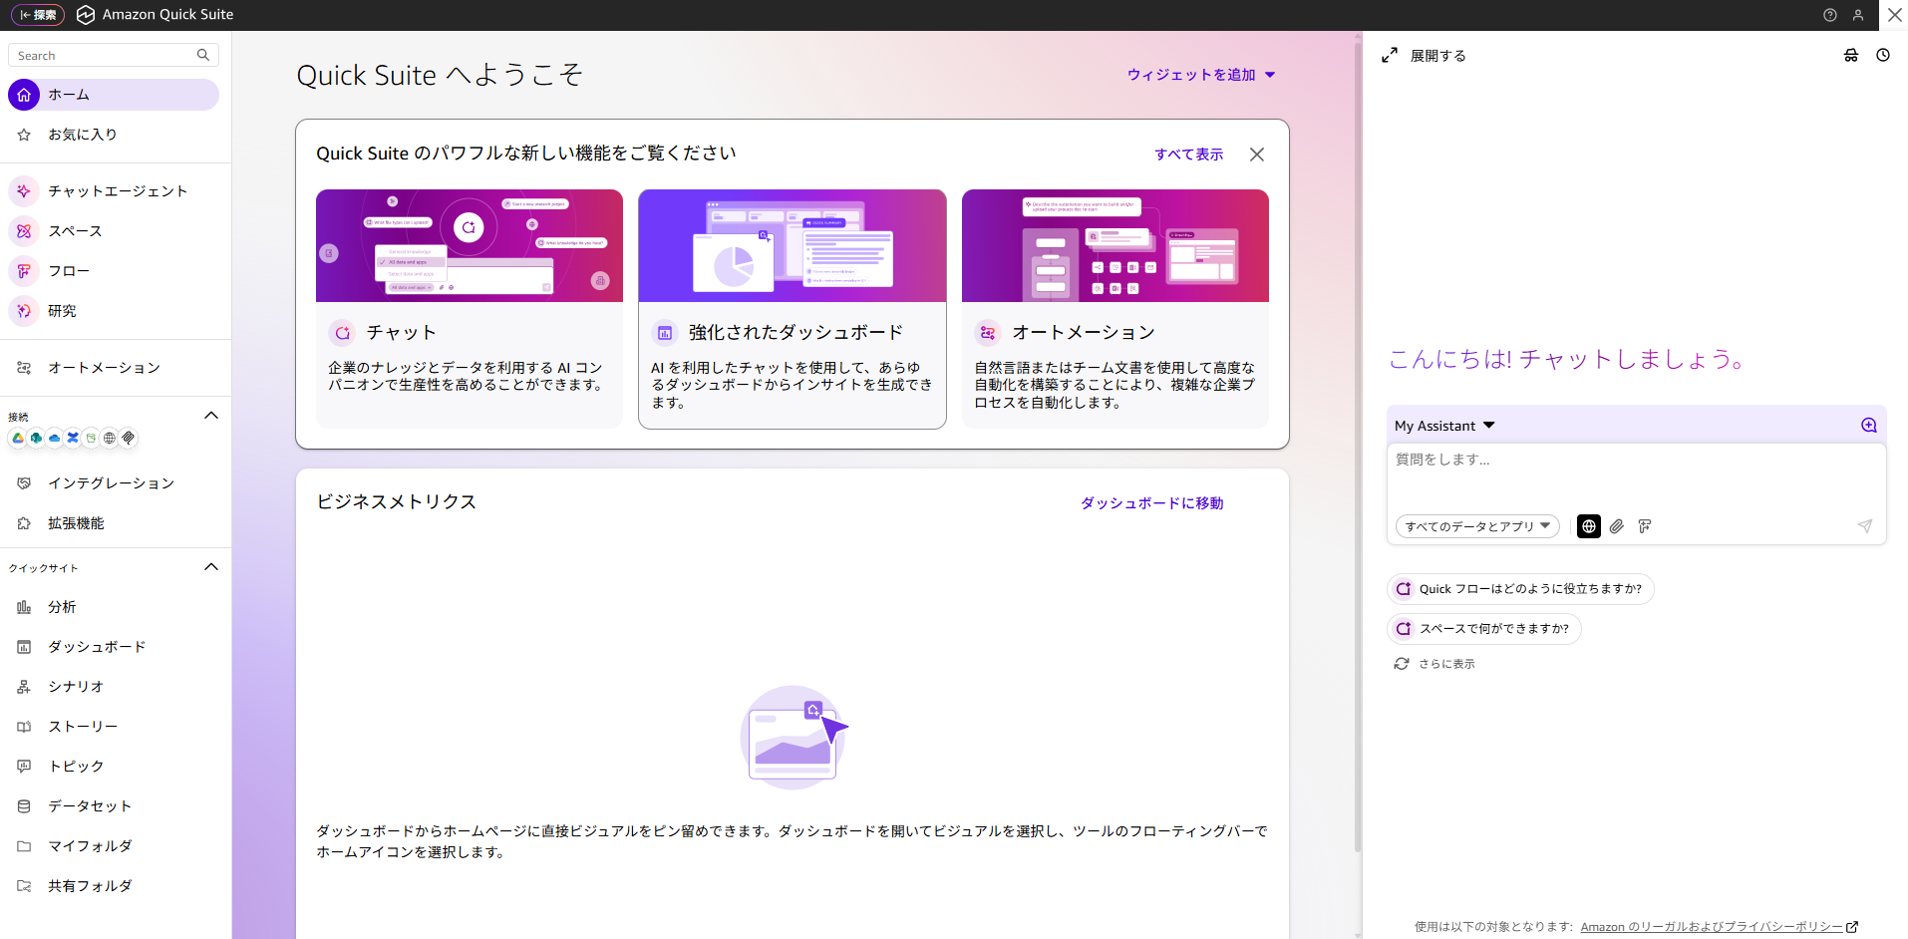Open オートメーション in the sidebar

click(104, 367)
